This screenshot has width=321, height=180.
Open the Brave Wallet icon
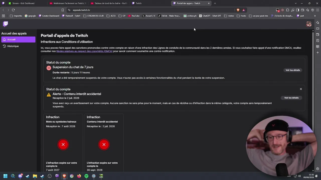pos(303,10)
